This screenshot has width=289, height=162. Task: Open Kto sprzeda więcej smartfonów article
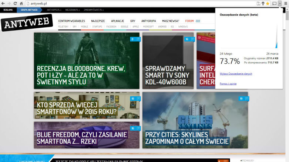tap(87, 105)
